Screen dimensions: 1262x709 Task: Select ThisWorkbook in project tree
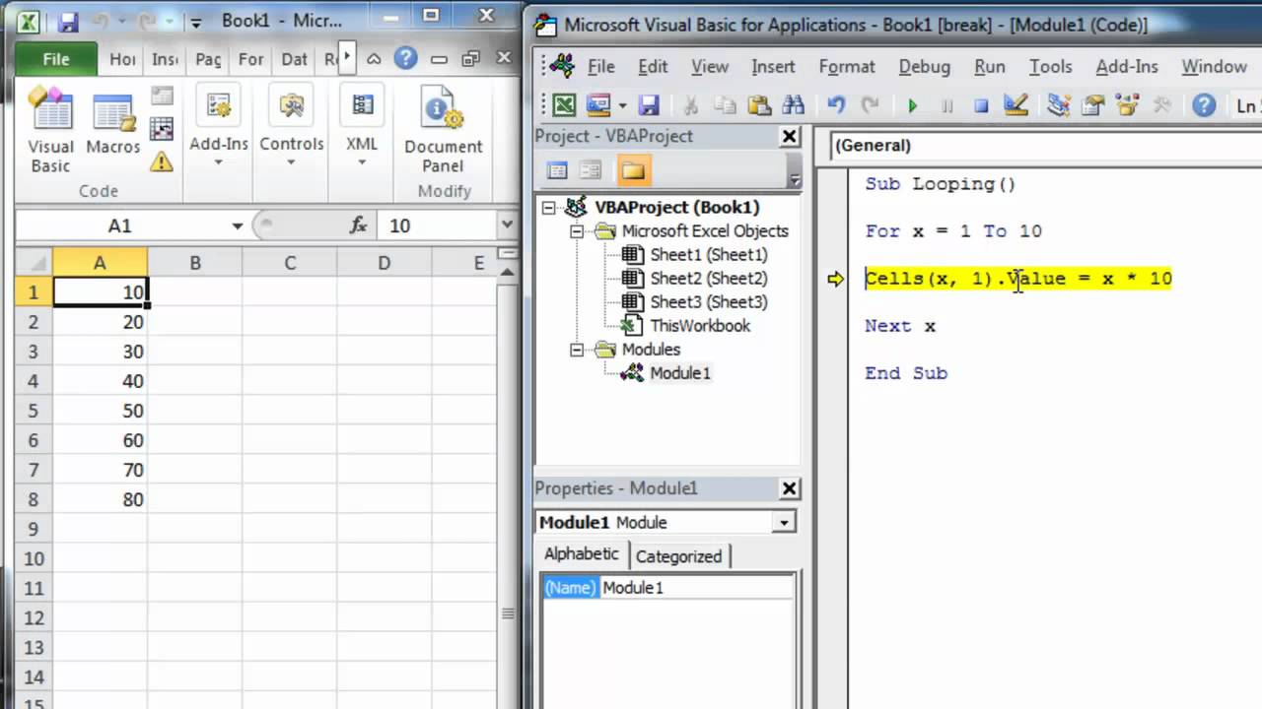pyautogui.click(x=700, y=326)
